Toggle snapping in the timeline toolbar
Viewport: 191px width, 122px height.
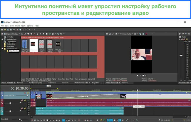[108, 120]
